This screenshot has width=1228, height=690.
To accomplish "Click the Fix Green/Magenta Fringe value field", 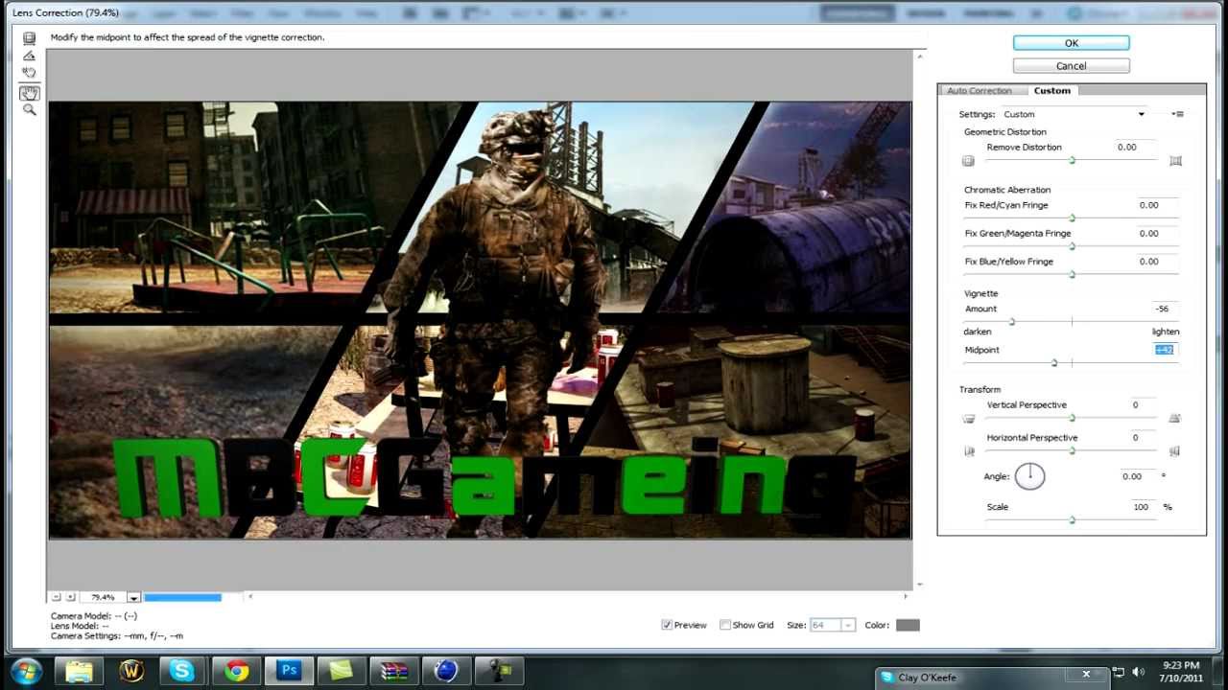I will tap(1158, 233).
